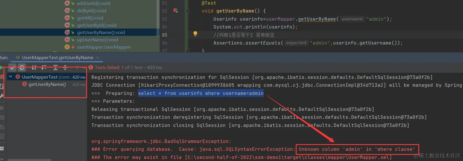Click assertEquals in editor line 86
This screenshot has width=463, height=161.
pyautogui.click(x=263, y=43)
